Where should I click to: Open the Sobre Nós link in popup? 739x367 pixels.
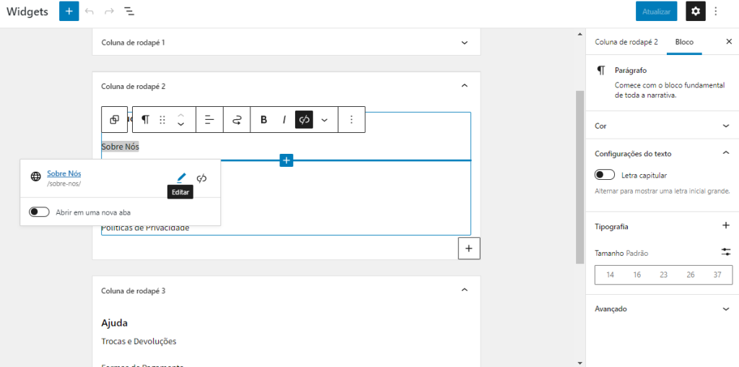coord(64,173)
